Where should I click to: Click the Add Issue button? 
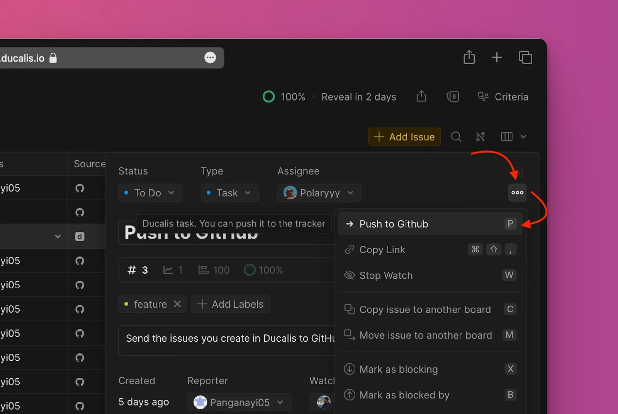tap(404, 136)
